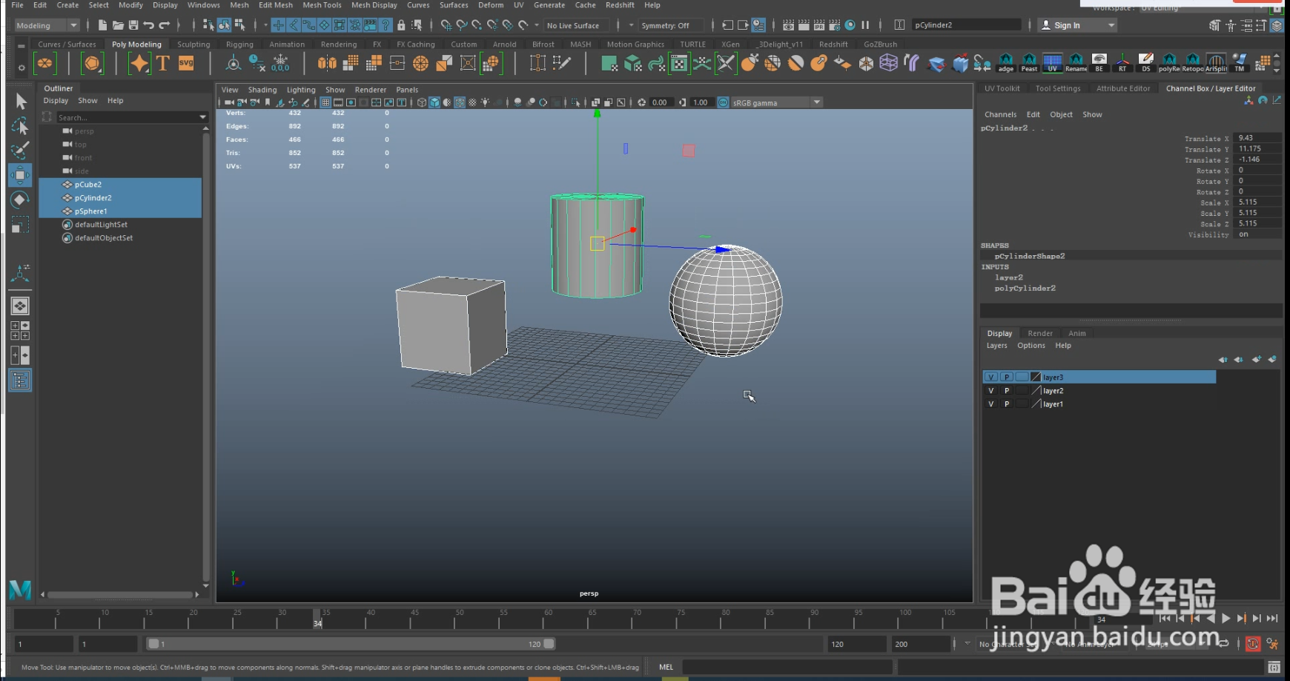Toggle the Auto Keyframe button

click(x=1253, y=643)
